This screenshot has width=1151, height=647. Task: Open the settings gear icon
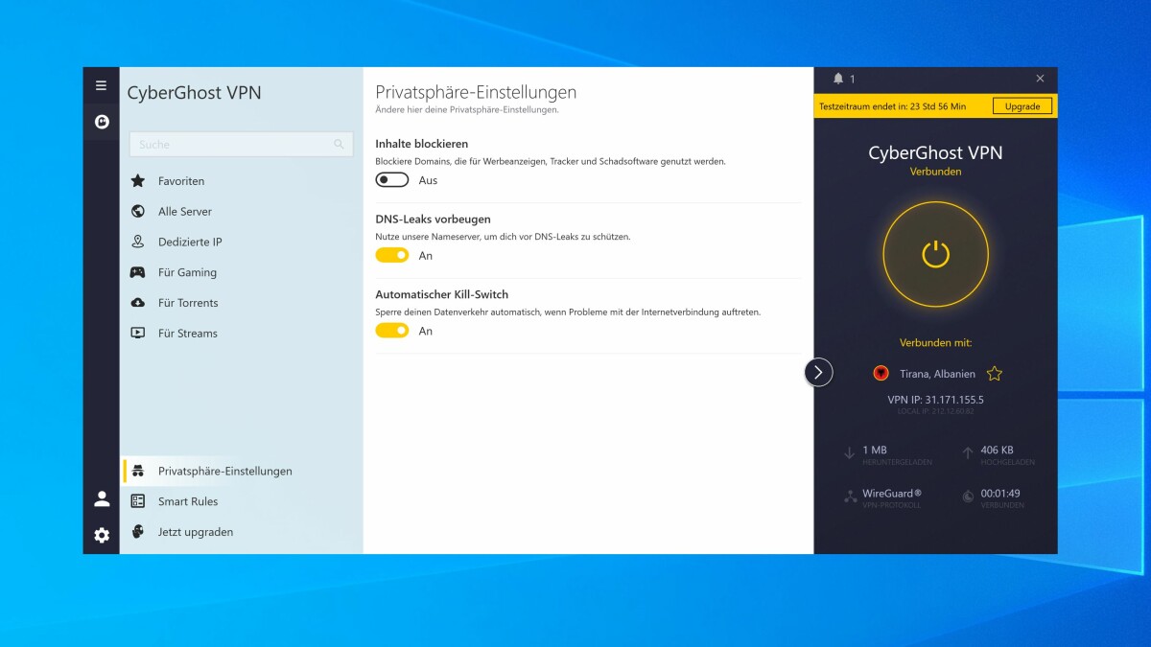click(x=102, y=535)
